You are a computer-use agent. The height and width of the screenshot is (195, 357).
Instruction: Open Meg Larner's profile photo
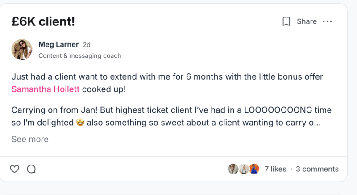21,50
